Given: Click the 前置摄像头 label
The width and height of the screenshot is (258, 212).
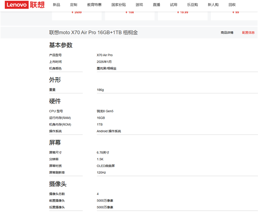Looking at the screenshot, I should pyautogui.click(x=57, y=201).
